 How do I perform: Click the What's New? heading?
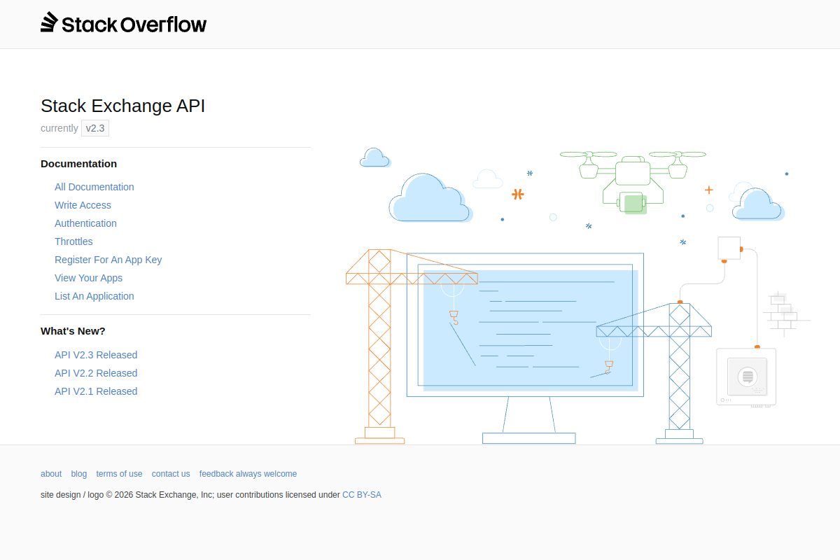tap(73, 331)
